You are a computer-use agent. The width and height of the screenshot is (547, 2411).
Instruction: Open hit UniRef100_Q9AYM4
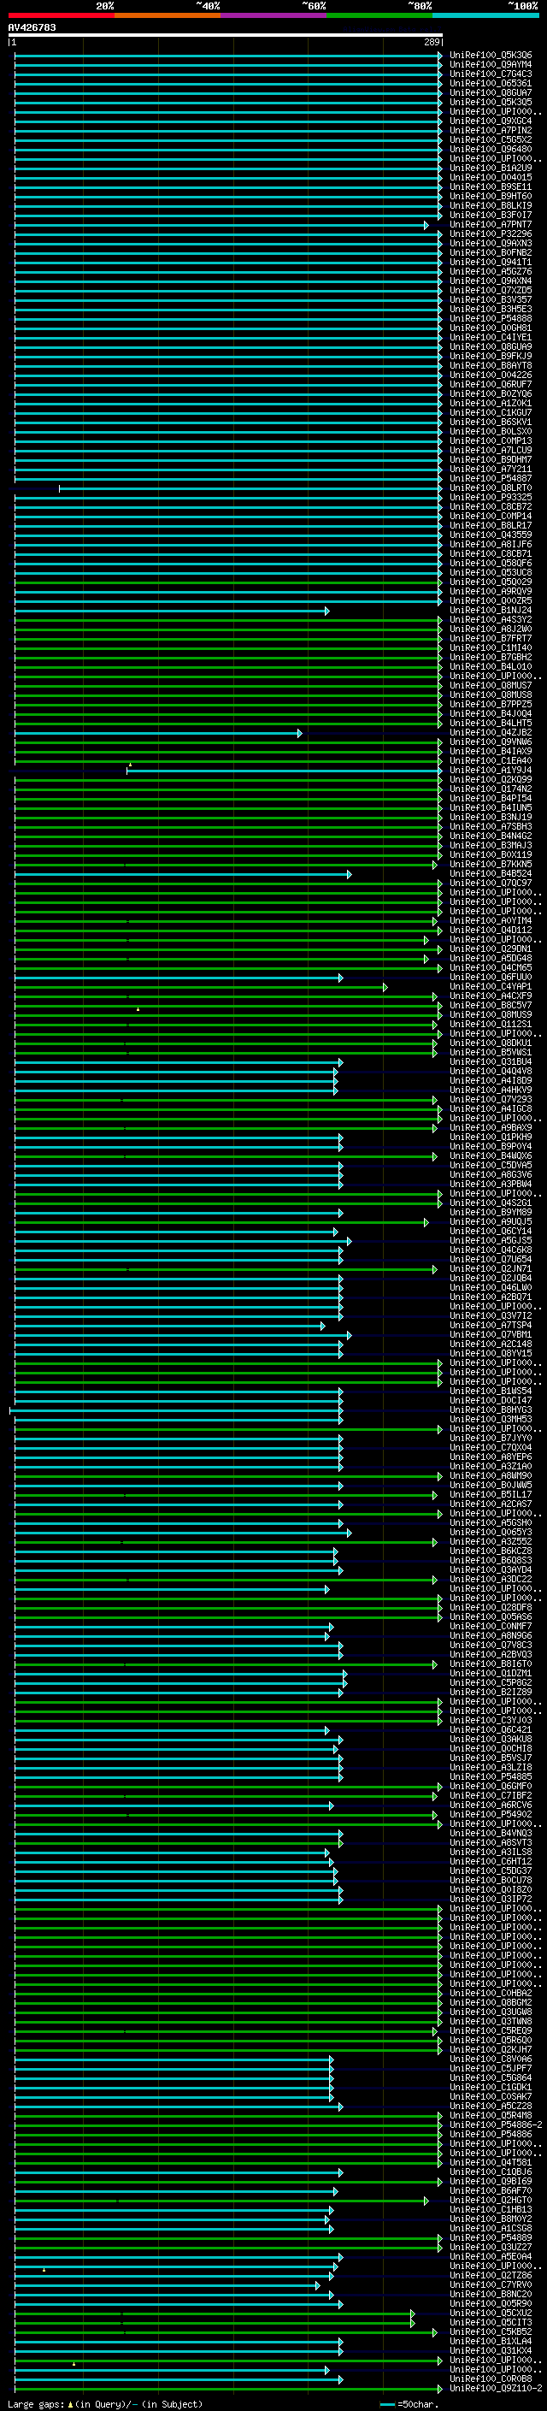point(491,65)
